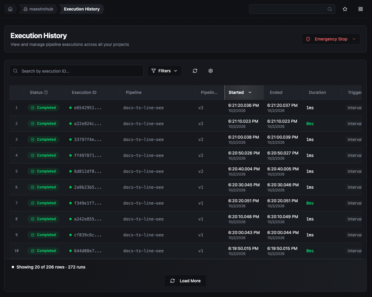Open table settings gear icon
372x297 pixels.
pos(211,71)
